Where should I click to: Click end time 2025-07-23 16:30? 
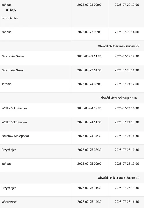[x=127, y=70]
